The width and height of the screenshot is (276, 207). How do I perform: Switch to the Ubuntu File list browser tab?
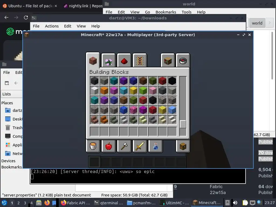30,6
